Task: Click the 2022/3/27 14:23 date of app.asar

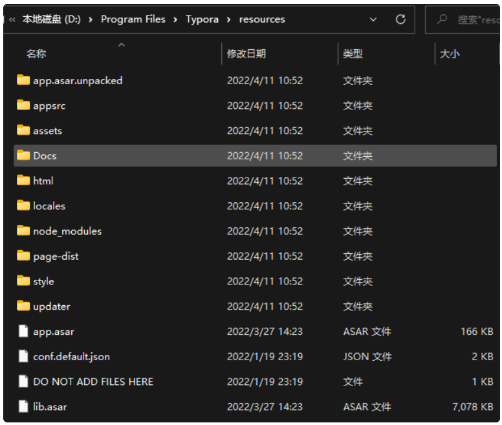Action: (x=265, y=332)
